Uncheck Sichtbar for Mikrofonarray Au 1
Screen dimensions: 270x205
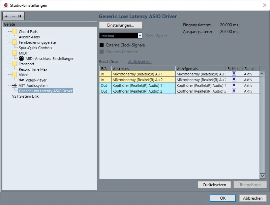[234, 74]
